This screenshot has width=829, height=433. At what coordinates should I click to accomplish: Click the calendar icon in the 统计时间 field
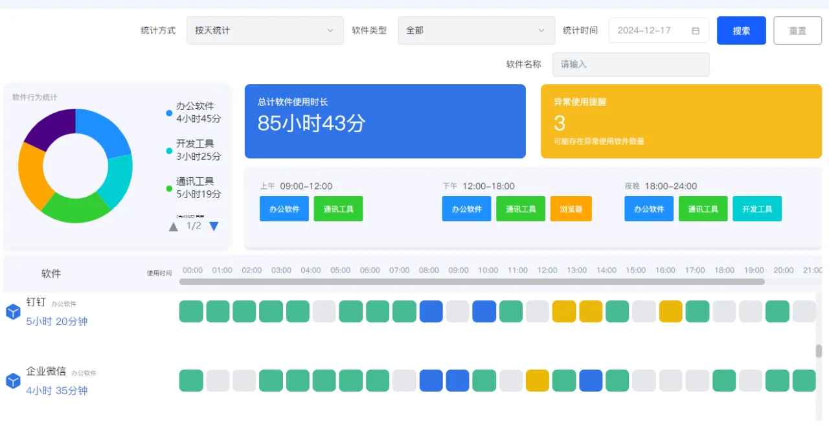695,30
